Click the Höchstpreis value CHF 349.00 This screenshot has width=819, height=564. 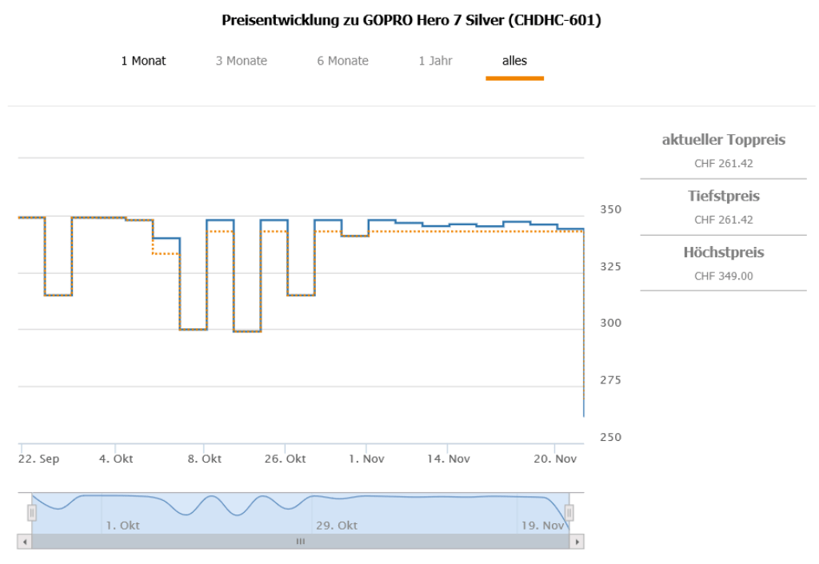click(x=723, y=276)
